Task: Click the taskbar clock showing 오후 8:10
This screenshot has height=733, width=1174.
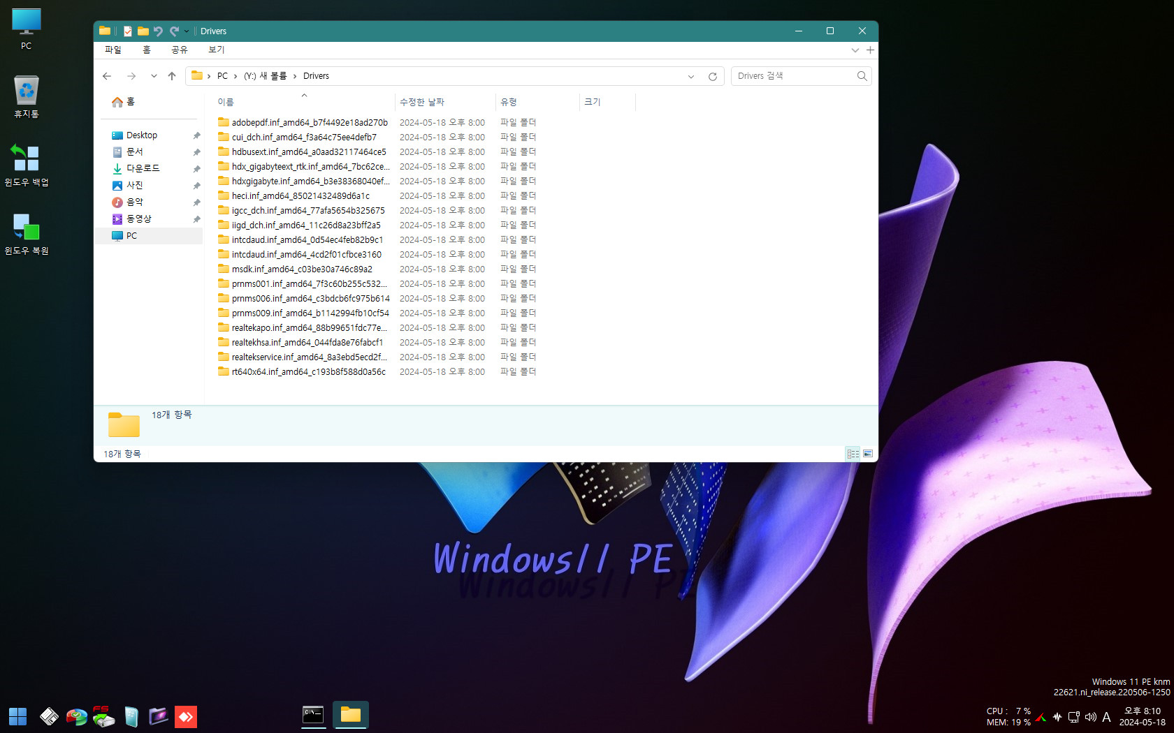Action: click(x=1143, y=717)
